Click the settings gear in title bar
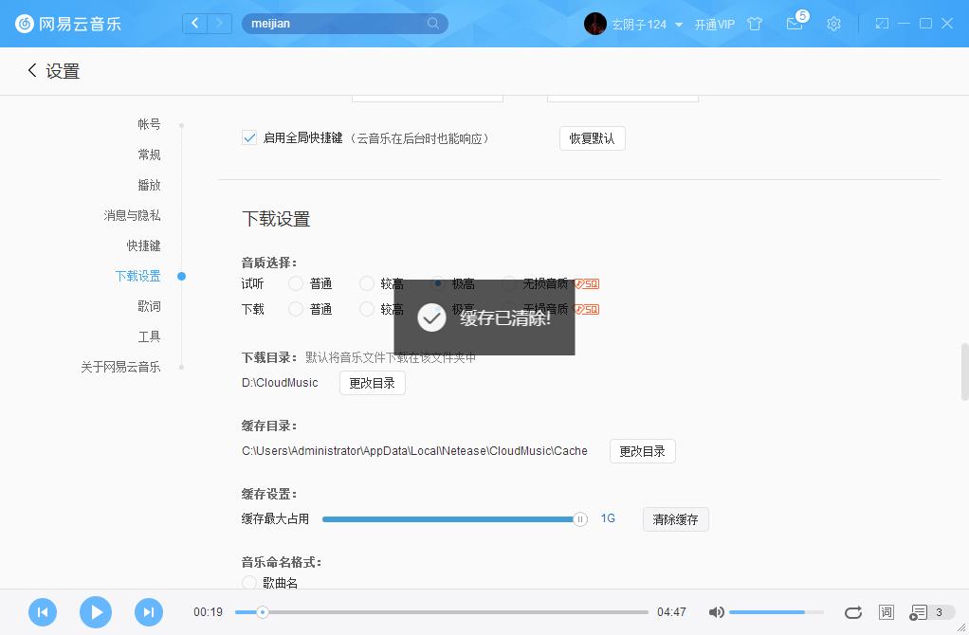Screen dimensions: 969x635 point(833,24)
